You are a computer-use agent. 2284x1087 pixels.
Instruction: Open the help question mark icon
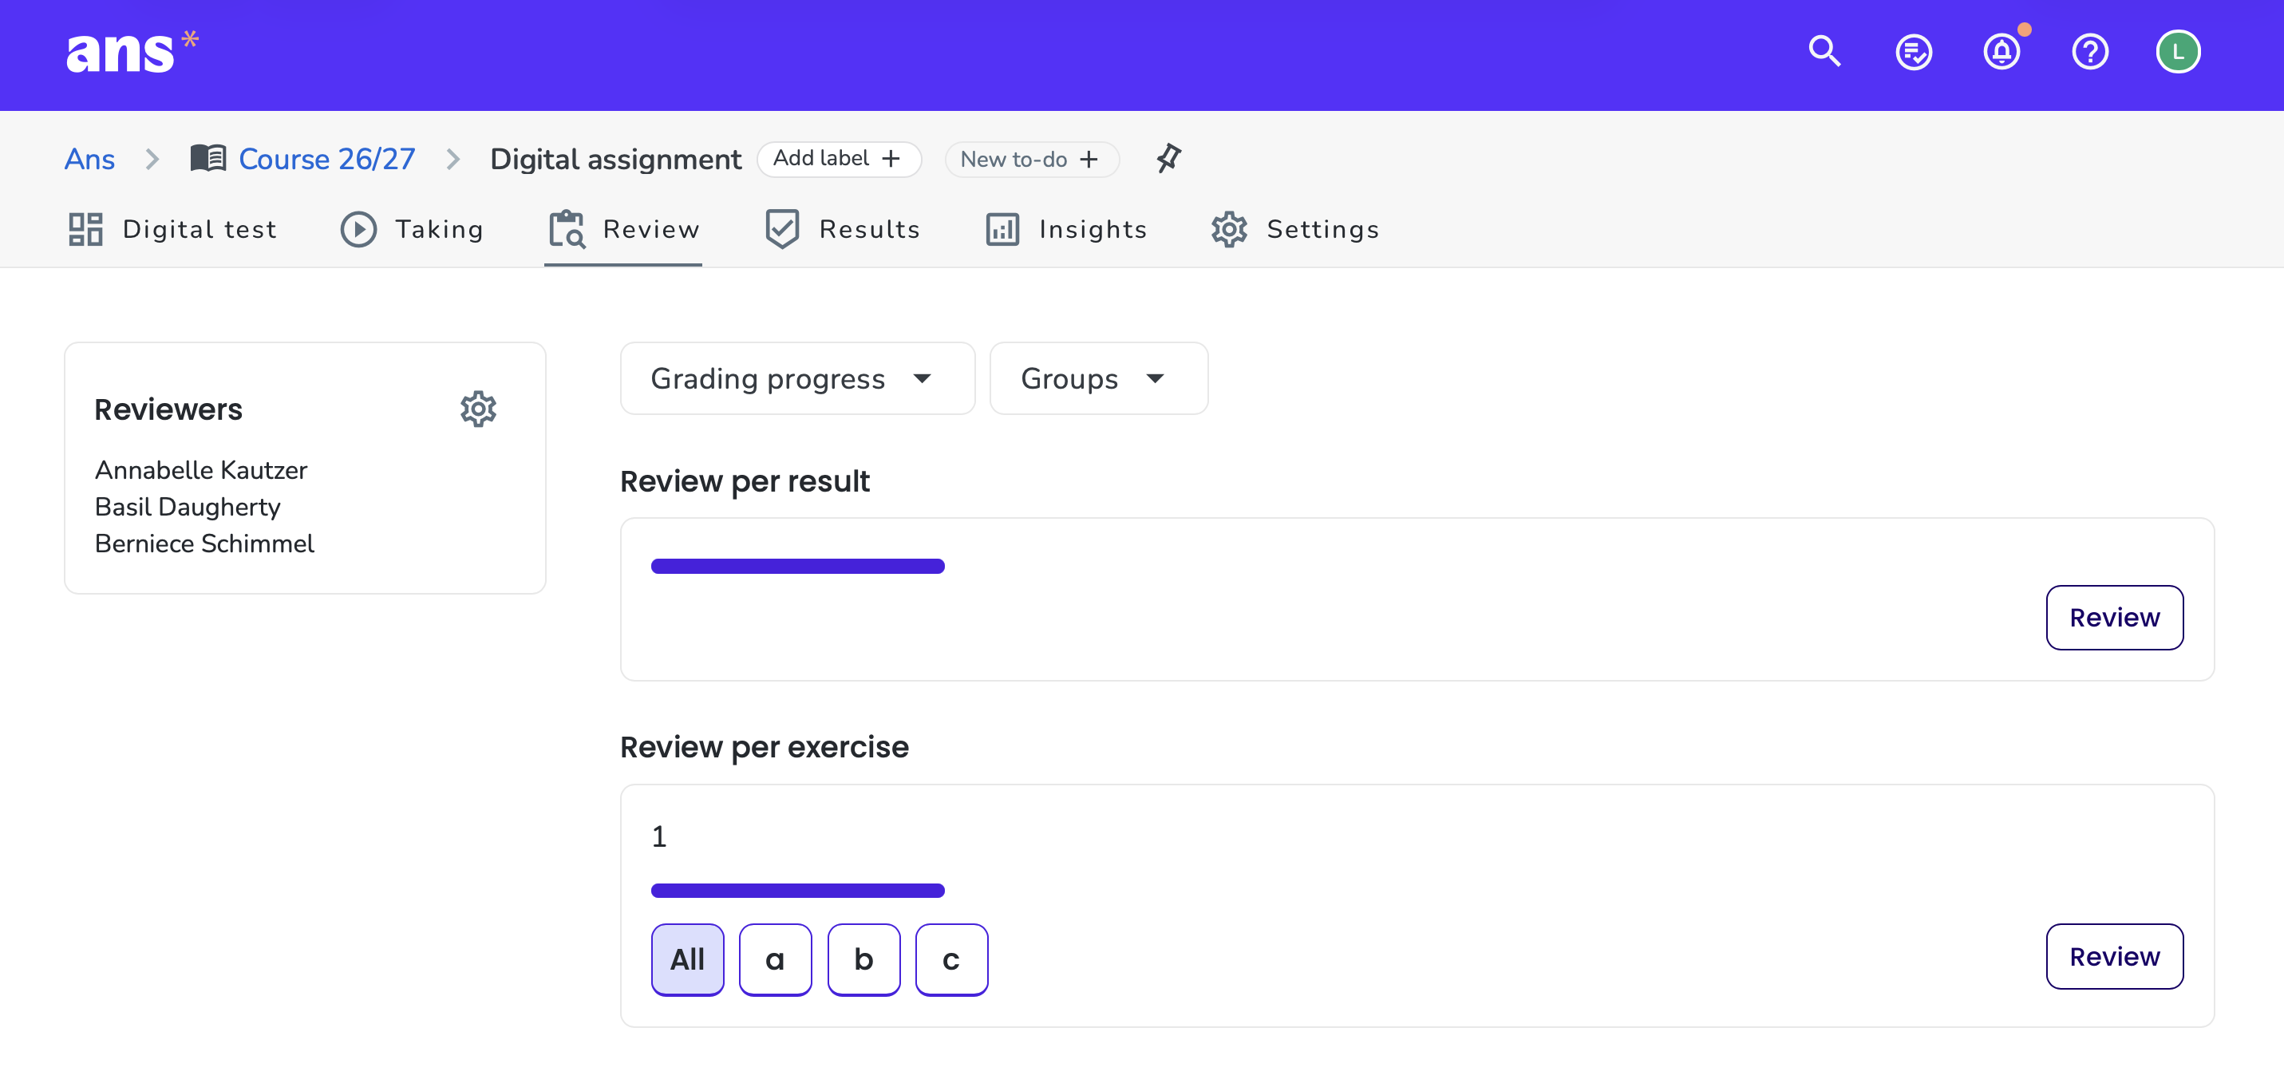click(x=2090, y=51)
